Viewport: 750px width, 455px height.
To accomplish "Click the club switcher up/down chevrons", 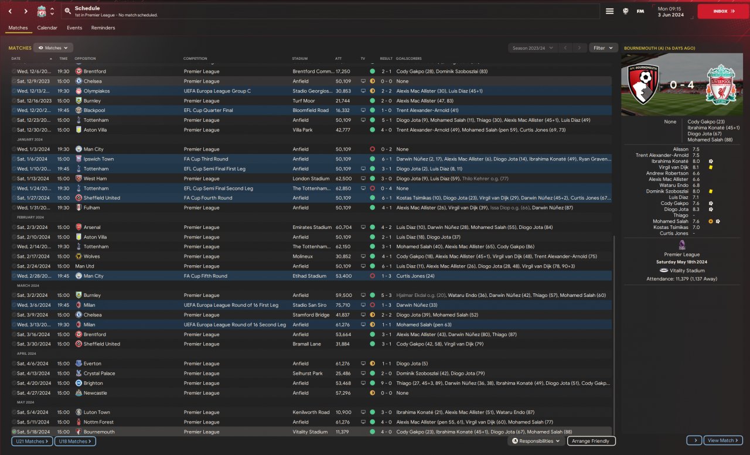I will (52, 11).
